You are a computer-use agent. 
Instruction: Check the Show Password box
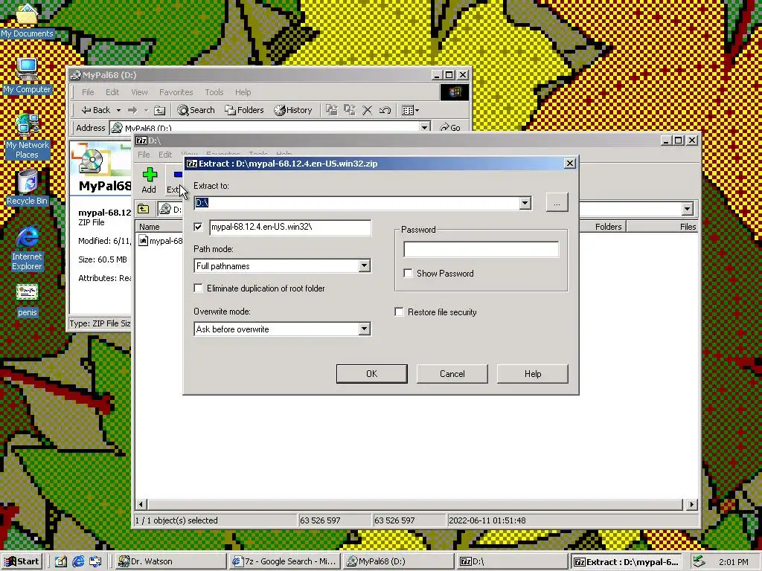point(409,274)
